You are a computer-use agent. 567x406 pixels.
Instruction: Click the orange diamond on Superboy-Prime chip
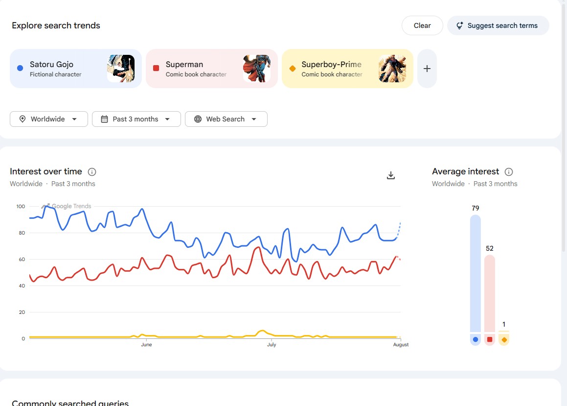(293, 69)
